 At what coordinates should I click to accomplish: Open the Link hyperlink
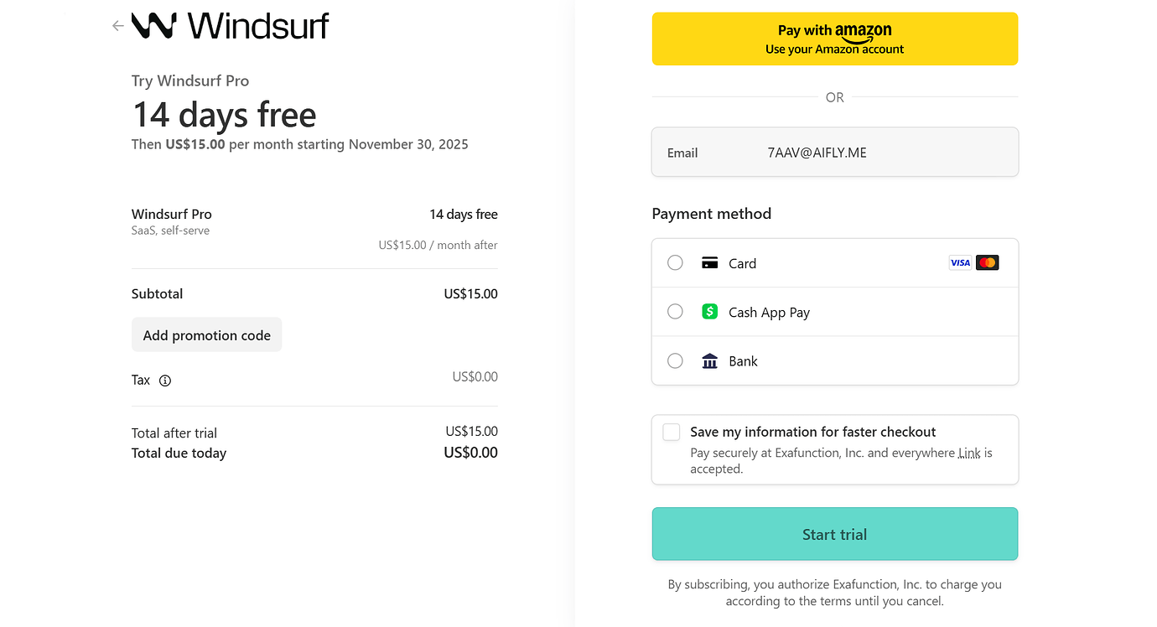[969, 453]
